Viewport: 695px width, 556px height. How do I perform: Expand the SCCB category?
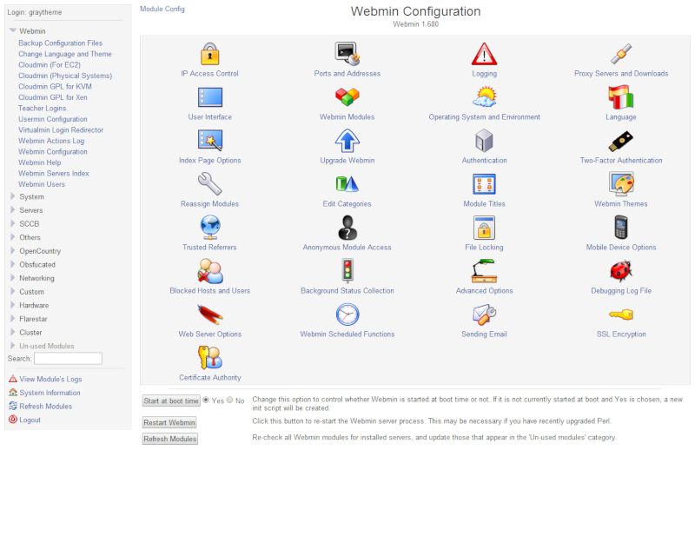point(13,223)
